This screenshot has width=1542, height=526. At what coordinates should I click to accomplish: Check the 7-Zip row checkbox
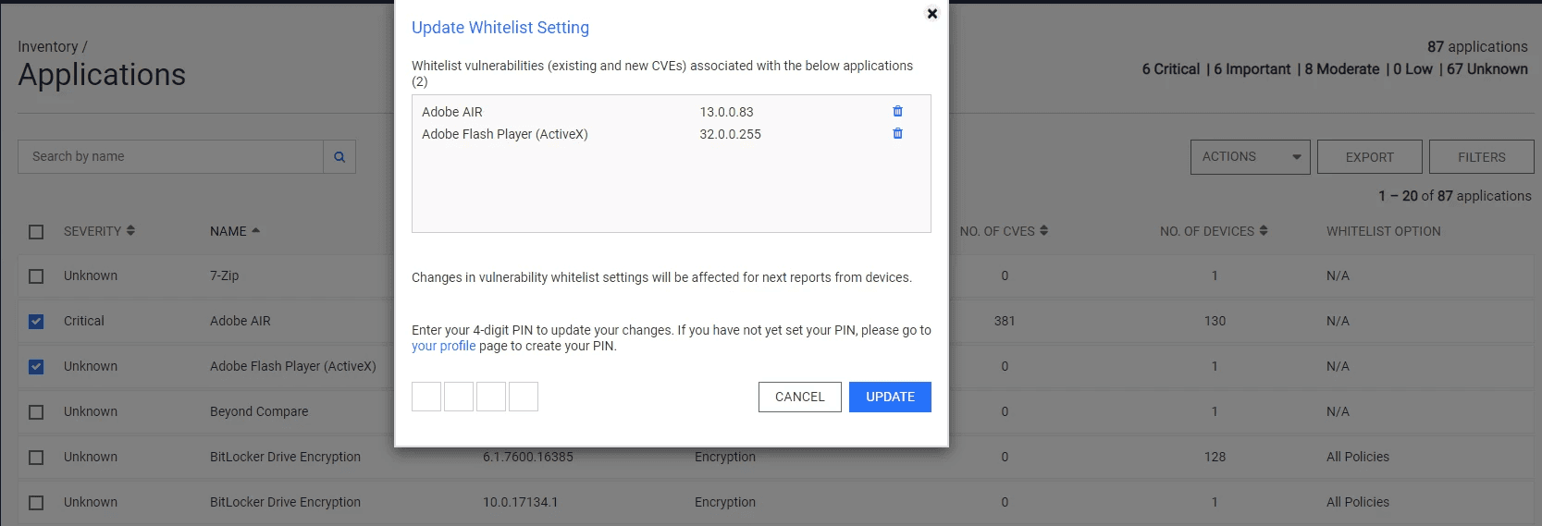tap(36, 276)
